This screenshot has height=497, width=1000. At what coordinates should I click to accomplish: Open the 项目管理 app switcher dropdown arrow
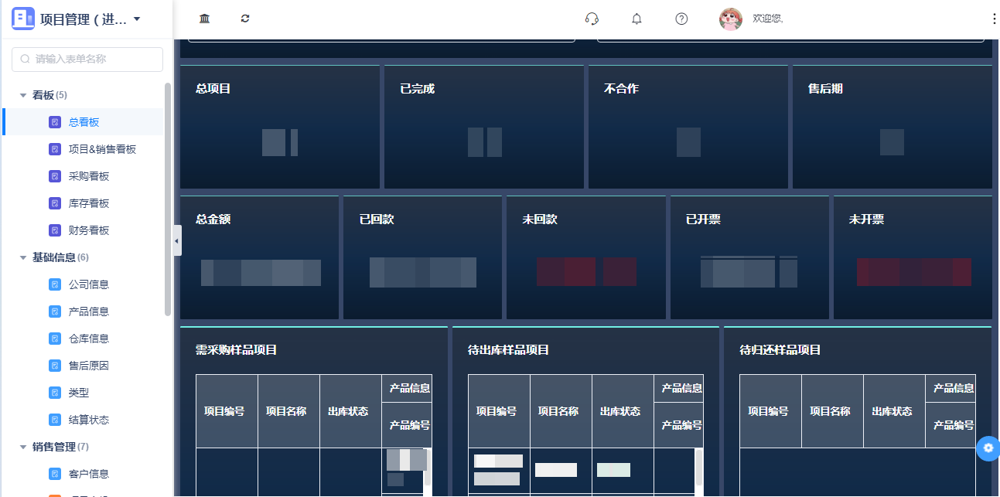tap(137, 19)
